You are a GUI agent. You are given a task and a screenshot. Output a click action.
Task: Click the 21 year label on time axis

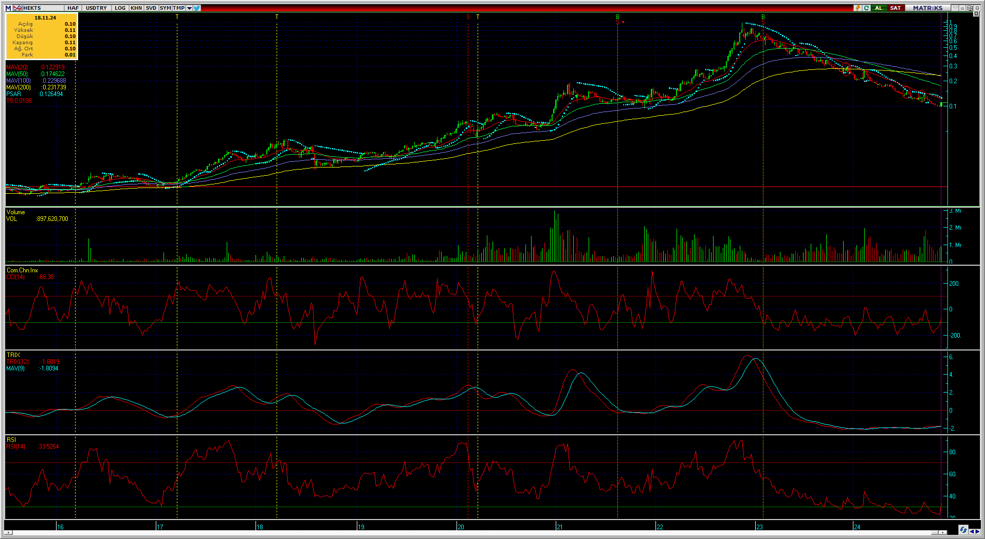560,527
